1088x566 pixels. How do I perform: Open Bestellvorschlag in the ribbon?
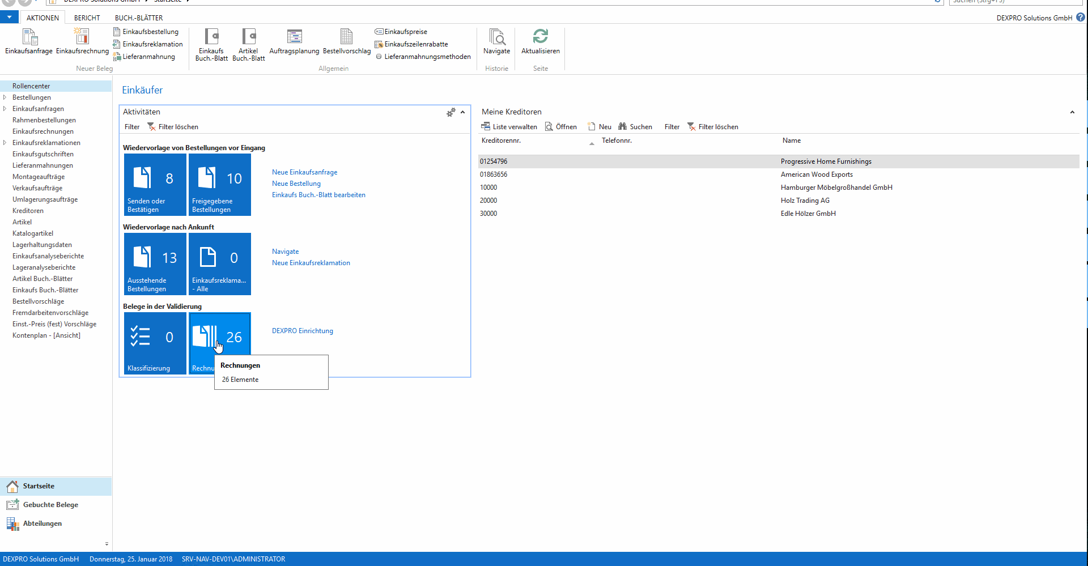tap(346, 37)
